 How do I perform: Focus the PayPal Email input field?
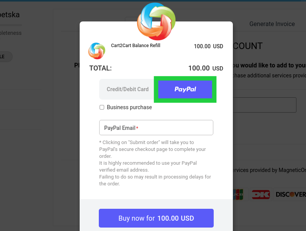tap(156, 128)
